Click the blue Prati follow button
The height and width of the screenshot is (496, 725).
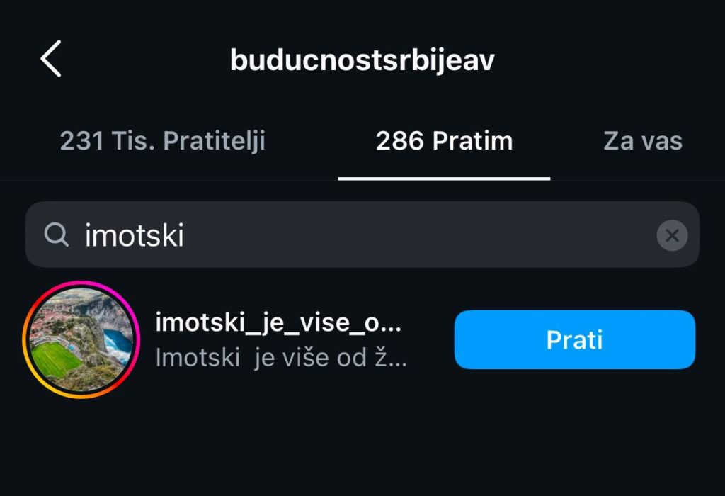pos(575,339)
